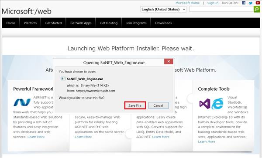
Task: Follow the Microsoft Home link
Action: coord(188,3)
